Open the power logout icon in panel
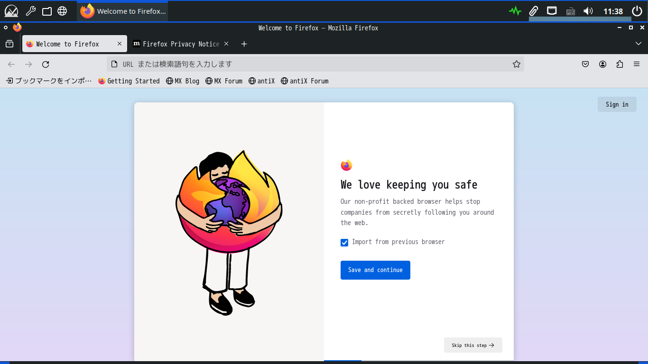The image size is (648, 364). (x=637, y=11)
